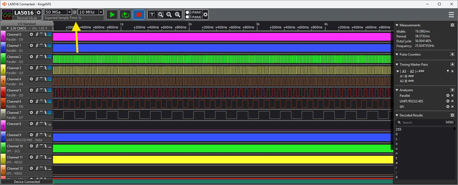This screenshot has height=185, width=458.
Task: Open LA5016 device settings gear
Action: pos(39,12)
